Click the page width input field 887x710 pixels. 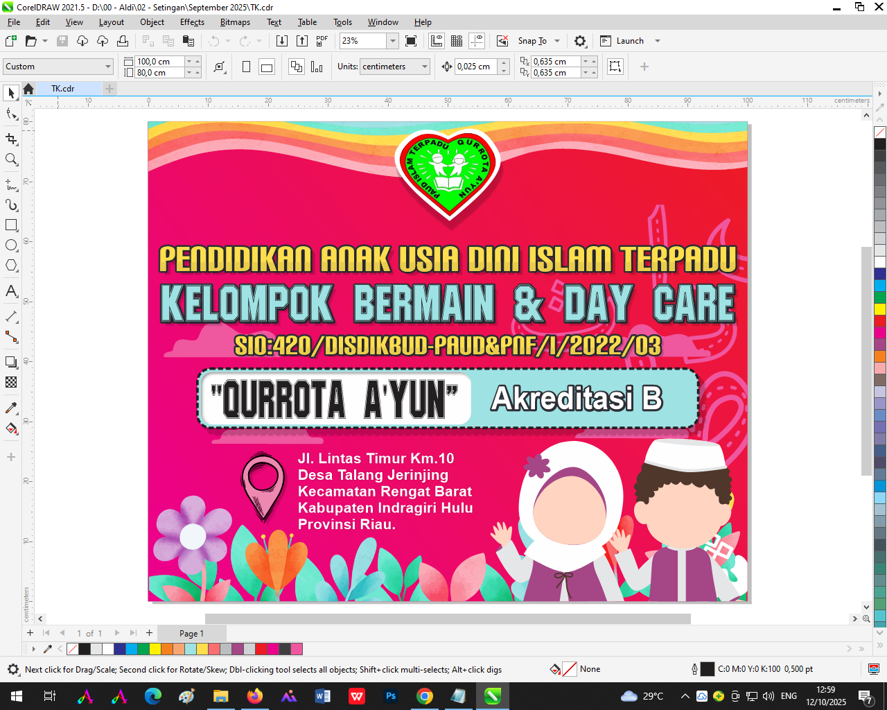(159, 62)
